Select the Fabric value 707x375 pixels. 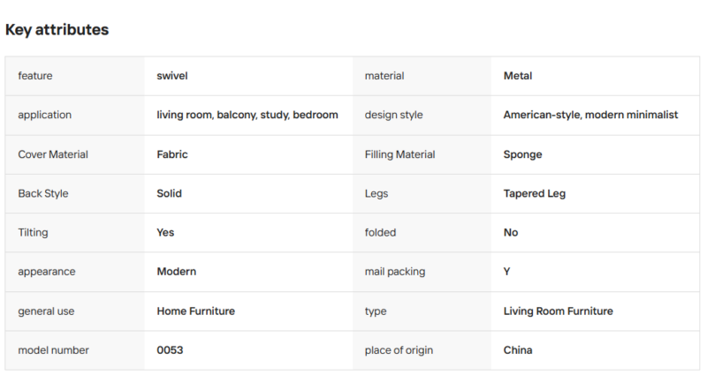pyautogui.click(x=172, y=154)
